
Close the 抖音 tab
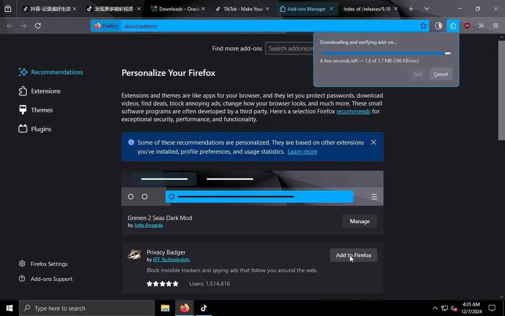click(75, 9)
